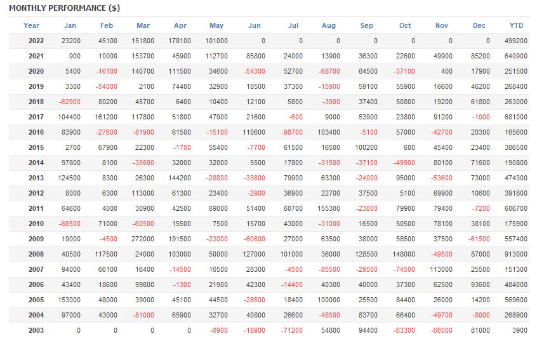Image resolution: width=537 pixels, height=341 pixels.
Task: Select the 2018 year row label
Action: click(36, 102)
